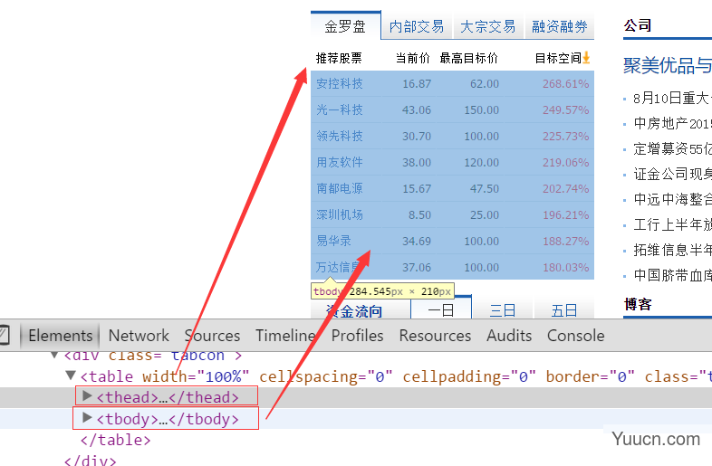Open the 证金公司 news link

click(672, 174)
